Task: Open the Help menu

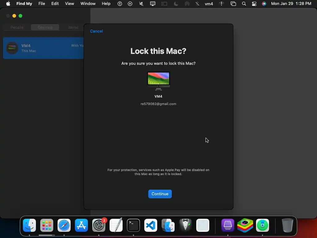Action: [x=106, y=4]
